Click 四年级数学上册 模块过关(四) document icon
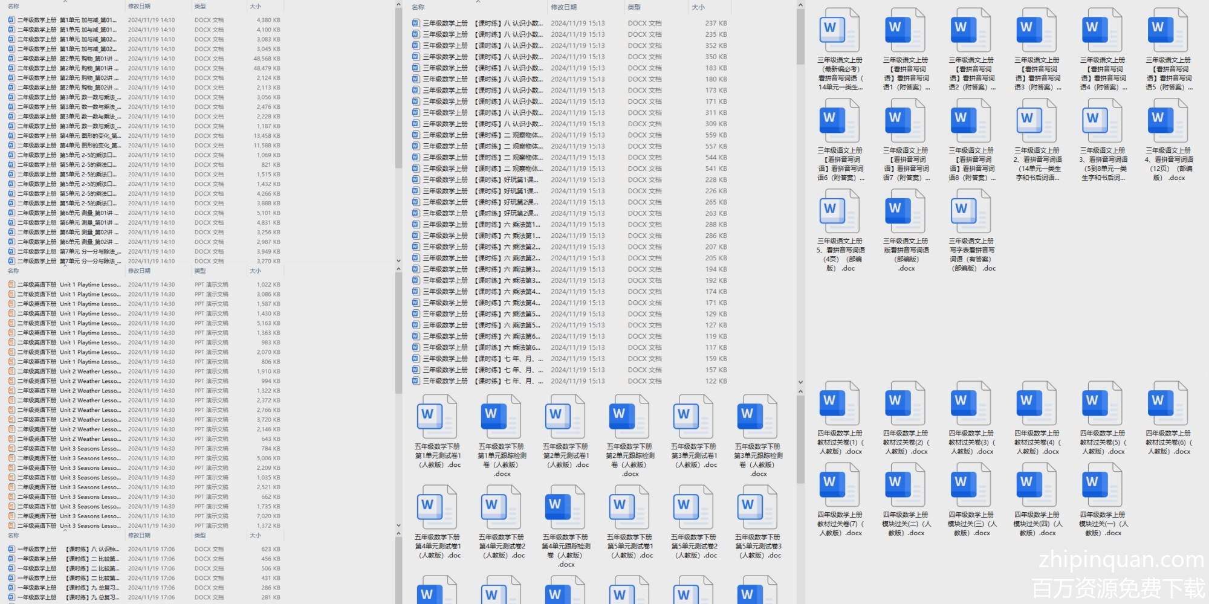 pyautogui.click(x=1036, y=484)
